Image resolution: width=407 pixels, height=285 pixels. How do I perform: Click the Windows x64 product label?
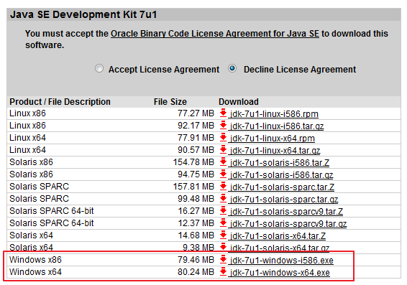35,272
